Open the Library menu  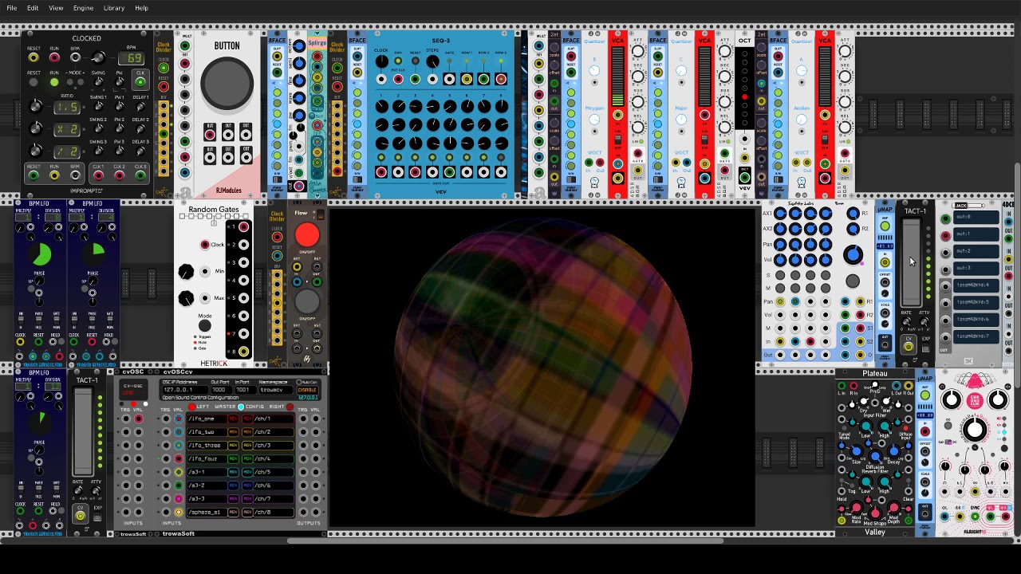pyautogui.click(x=114, y=8)
